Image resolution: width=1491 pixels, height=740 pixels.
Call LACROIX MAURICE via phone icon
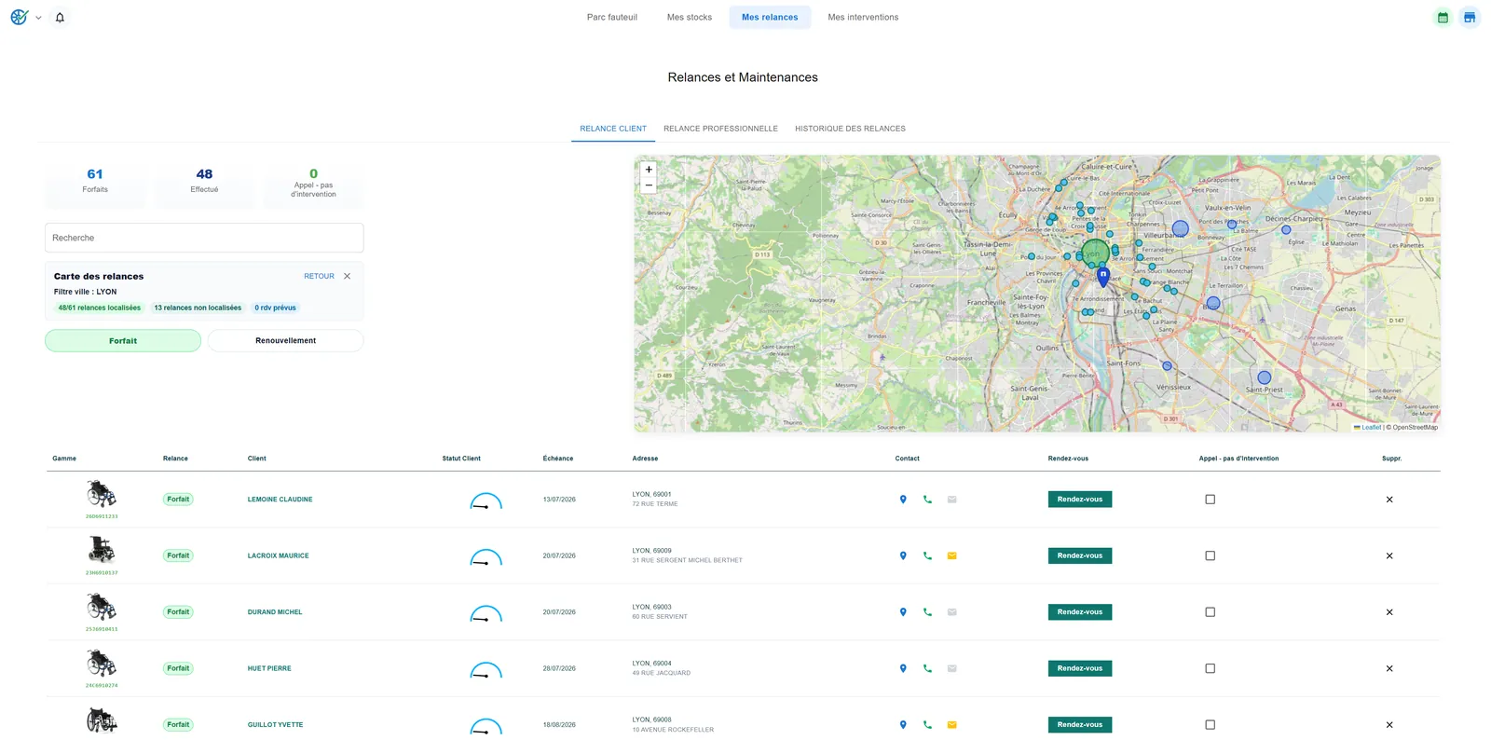927,556
